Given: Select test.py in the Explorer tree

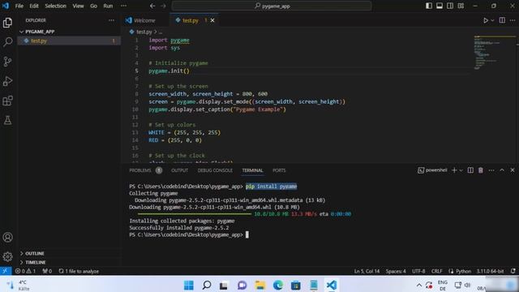Looking at the screenshot, I should point(69,41).
